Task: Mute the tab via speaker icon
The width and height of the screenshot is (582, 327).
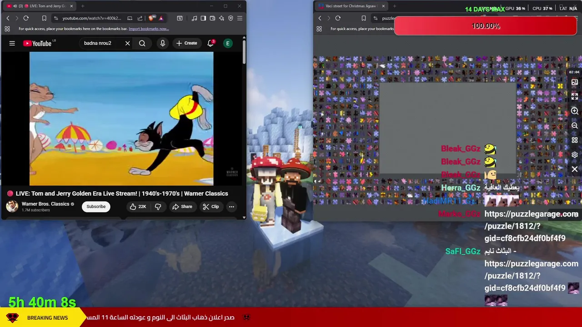Action: pyautogui.click(x=15, y=6)
